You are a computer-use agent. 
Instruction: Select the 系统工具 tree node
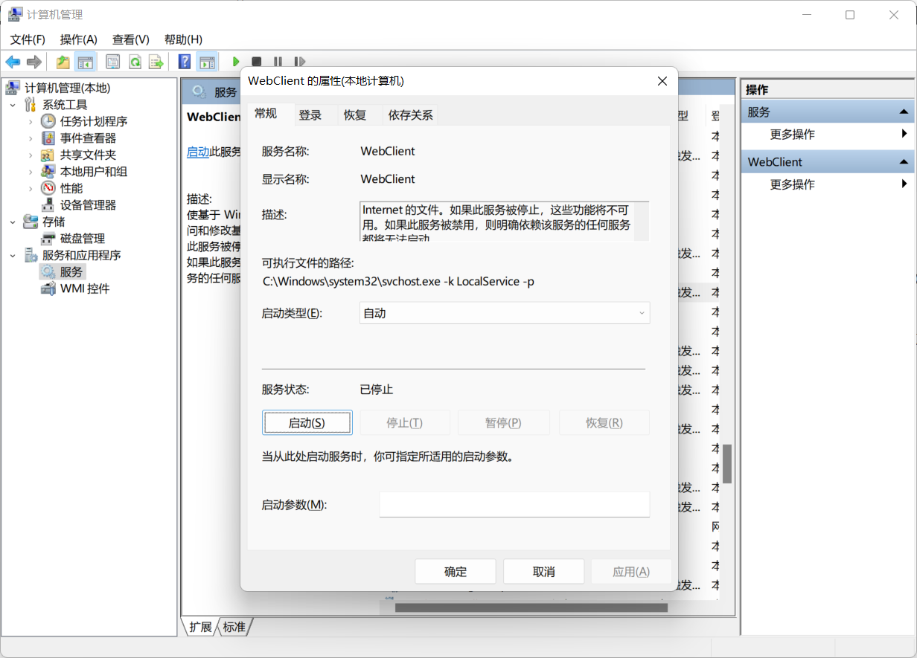pos(65,105)
